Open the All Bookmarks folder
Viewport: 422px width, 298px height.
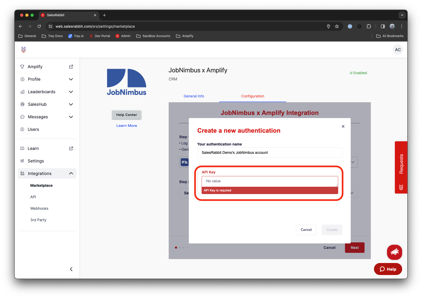coord(390,36)
